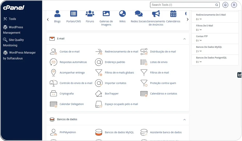
Task: Click the Bancos De Dados PostgreSQL statistic
Action: pyautogui.click(x=215, y=60)
